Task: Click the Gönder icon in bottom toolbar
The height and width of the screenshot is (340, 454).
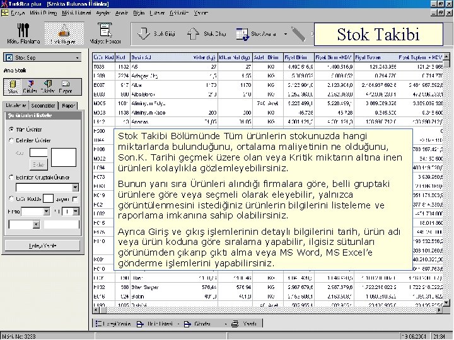Action: tap(187, 324)
